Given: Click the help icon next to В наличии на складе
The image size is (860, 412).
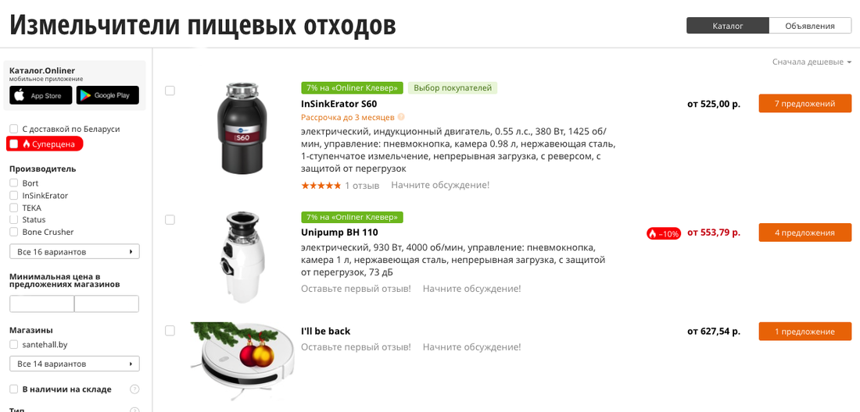Looking at the screenshot, I should coord(134,389).
